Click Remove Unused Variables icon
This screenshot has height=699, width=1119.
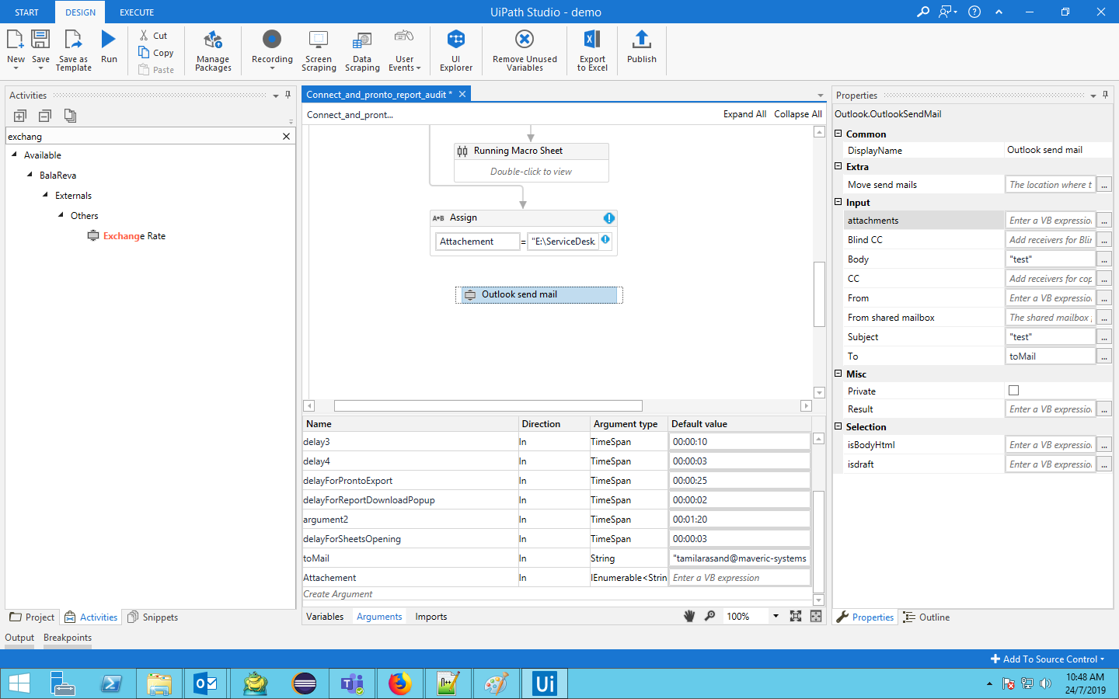click(x=525, y=50)
